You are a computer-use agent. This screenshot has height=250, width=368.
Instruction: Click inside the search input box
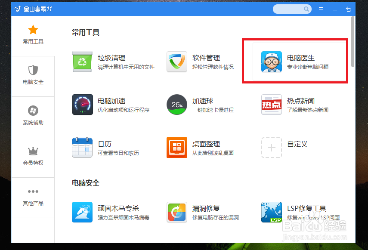pos(288,9)
